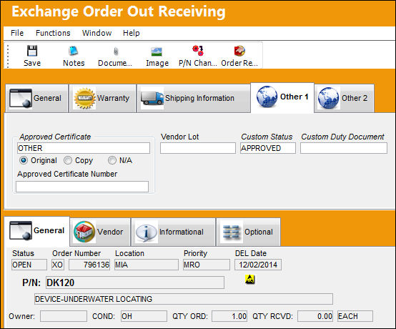Click the Custom Status label
The height and width of the screenshot is (329, 396).
coord(267,137)
